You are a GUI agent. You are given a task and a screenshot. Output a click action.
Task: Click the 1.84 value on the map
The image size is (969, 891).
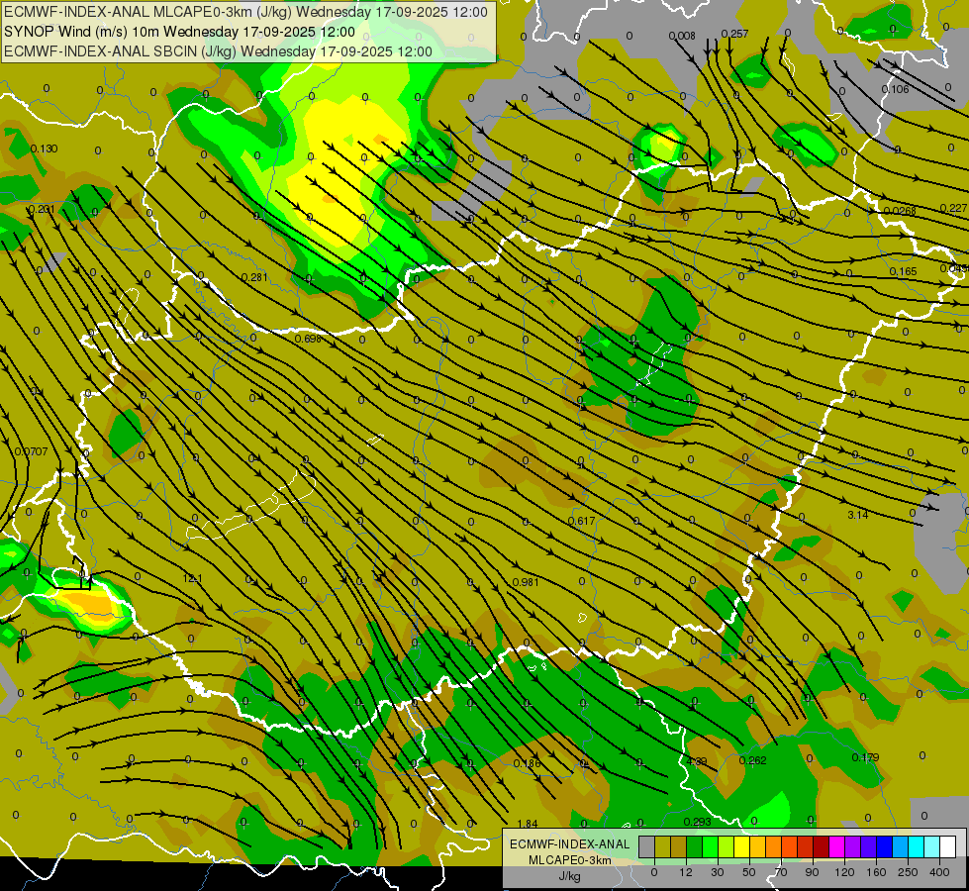click(x=528, y=824)
